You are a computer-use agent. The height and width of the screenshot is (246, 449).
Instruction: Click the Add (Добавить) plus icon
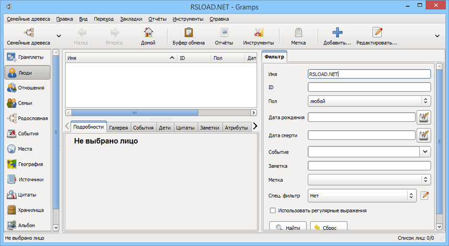(337, 33)
